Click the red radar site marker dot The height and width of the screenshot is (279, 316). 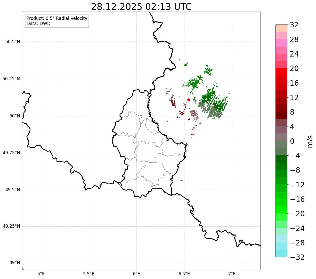coord(189,100)
